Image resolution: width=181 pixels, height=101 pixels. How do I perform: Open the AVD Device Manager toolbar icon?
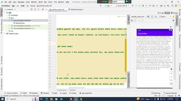tap(165, 6)
